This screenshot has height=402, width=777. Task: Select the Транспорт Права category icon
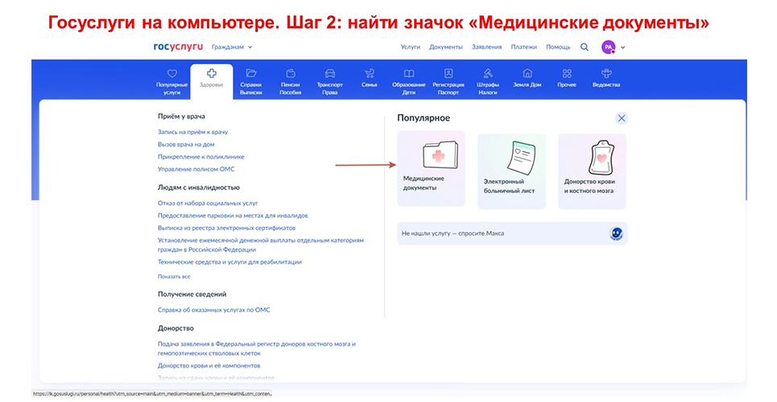click(330, 79)
